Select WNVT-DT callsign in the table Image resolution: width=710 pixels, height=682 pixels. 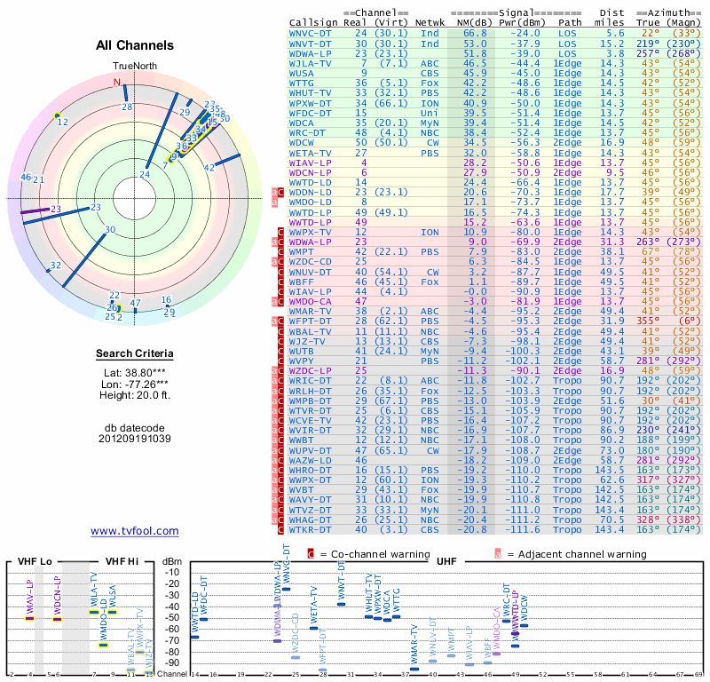310,44
